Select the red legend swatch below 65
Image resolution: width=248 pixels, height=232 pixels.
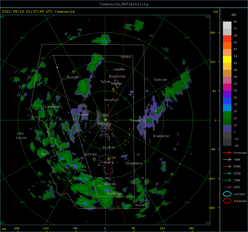coord(227,39)
